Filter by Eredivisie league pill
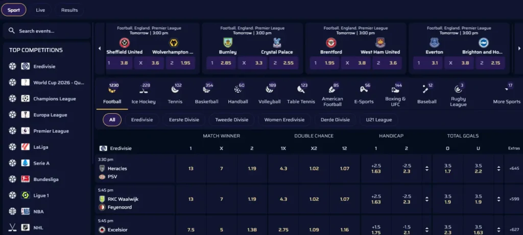The image size is (523, 235). click(142, 120)
